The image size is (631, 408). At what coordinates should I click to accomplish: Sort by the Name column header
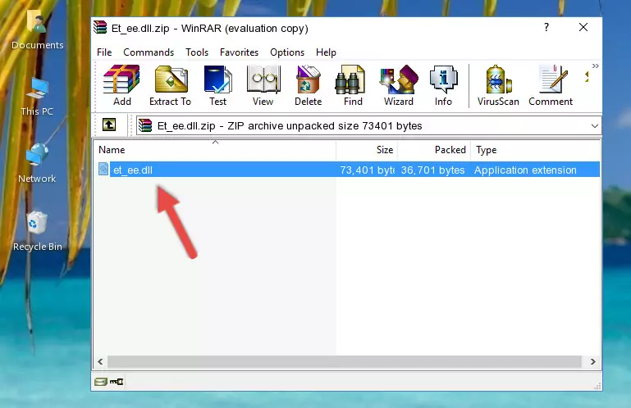pyautogui.click(x=215, y=150)
